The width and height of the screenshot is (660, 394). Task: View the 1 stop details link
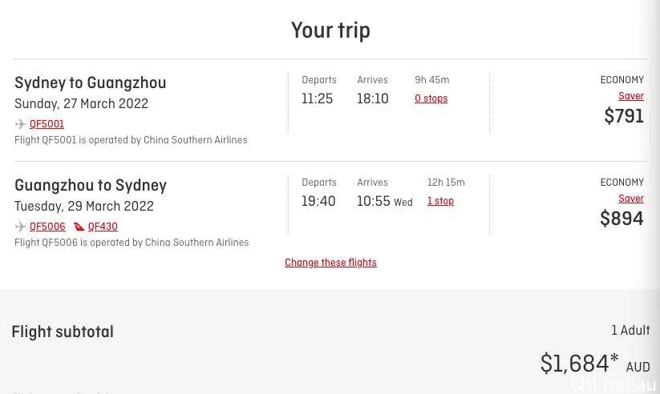point(441,201)
